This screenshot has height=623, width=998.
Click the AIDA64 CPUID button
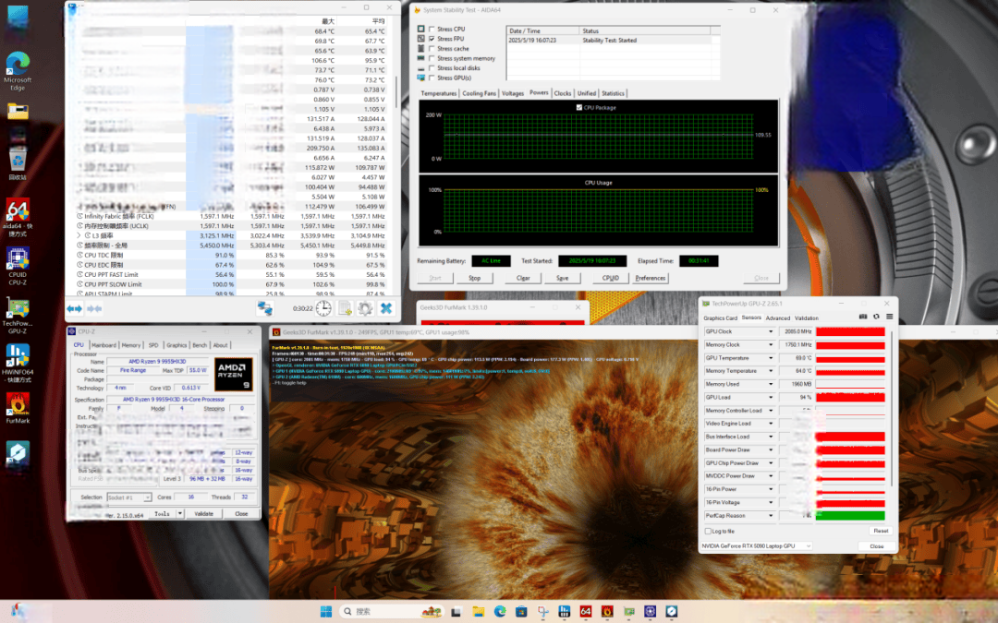pyautogui.click(x=611, y=278)
